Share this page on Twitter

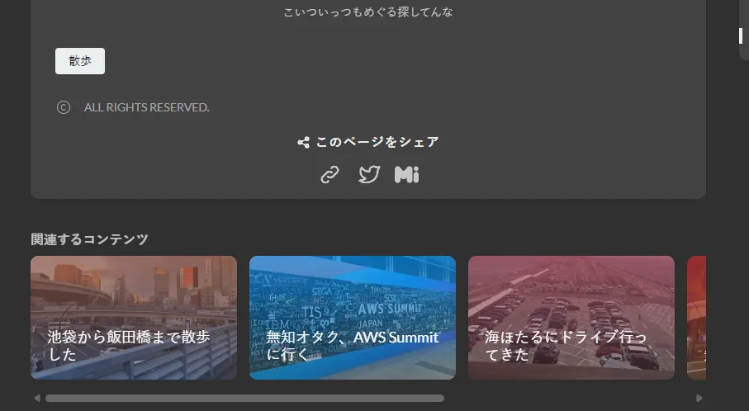coord(369,174)
